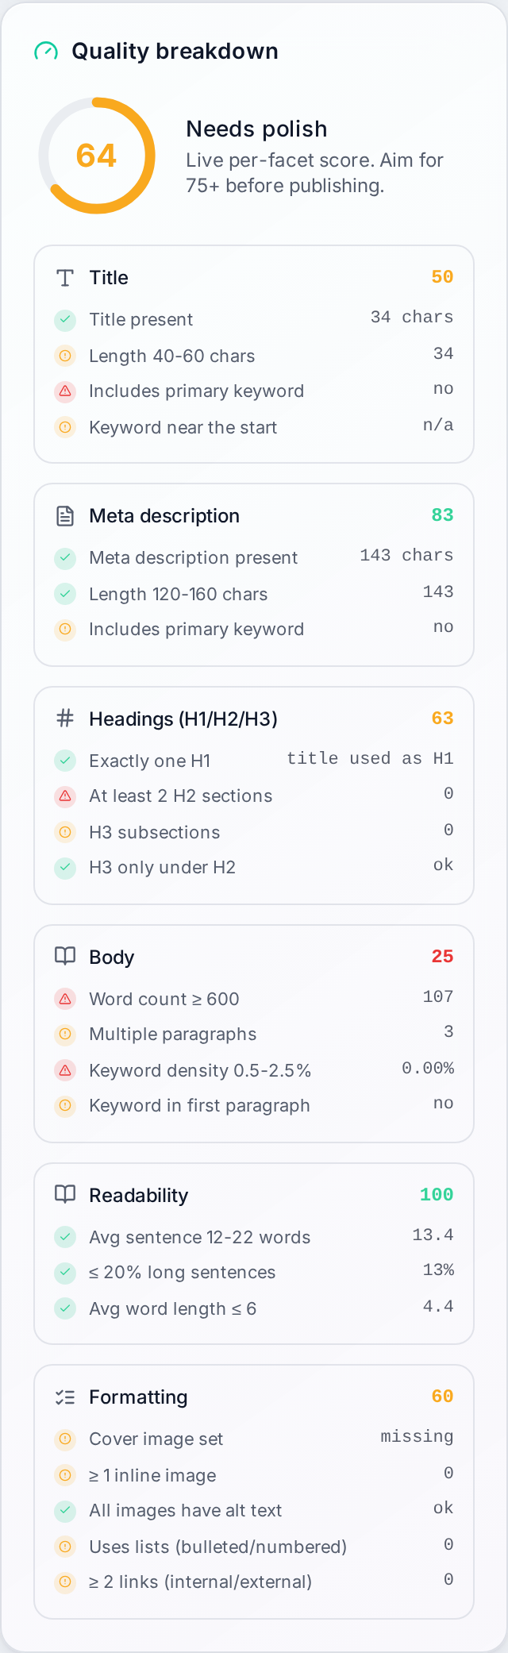The width and height of the screenshot is (508, 1653).
Task: Click the Headings hash icon
Action: (x=65, y=719)
